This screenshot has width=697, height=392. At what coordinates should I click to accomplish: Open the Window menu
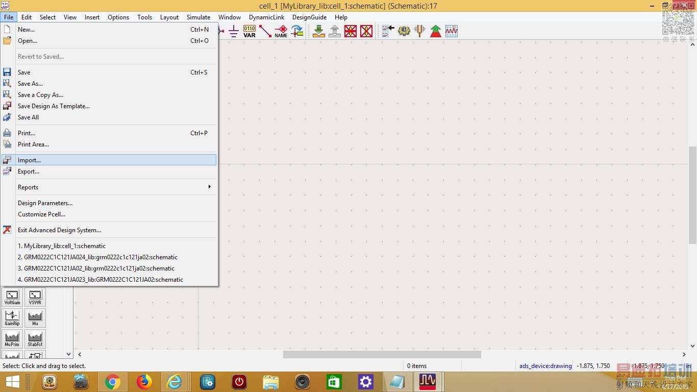point(230,17)
